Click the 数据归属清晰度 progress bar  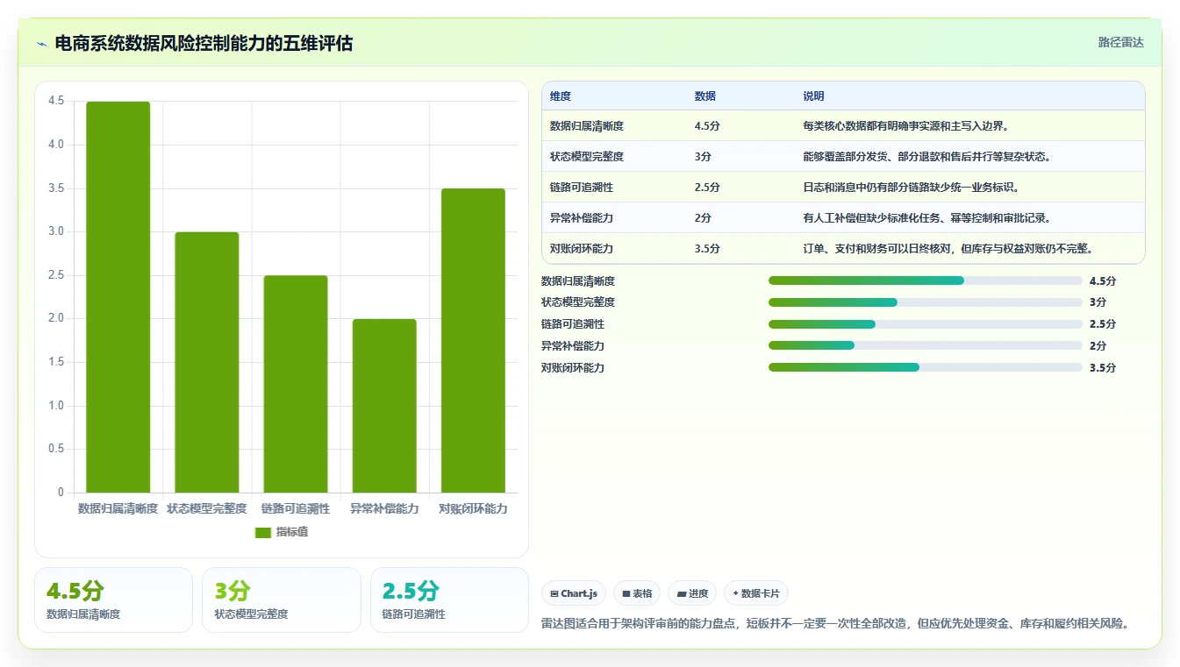926,280
